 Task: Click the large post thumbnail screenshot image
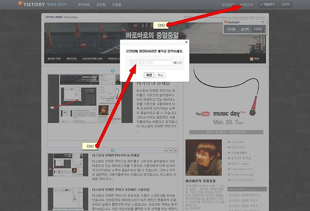90,99
